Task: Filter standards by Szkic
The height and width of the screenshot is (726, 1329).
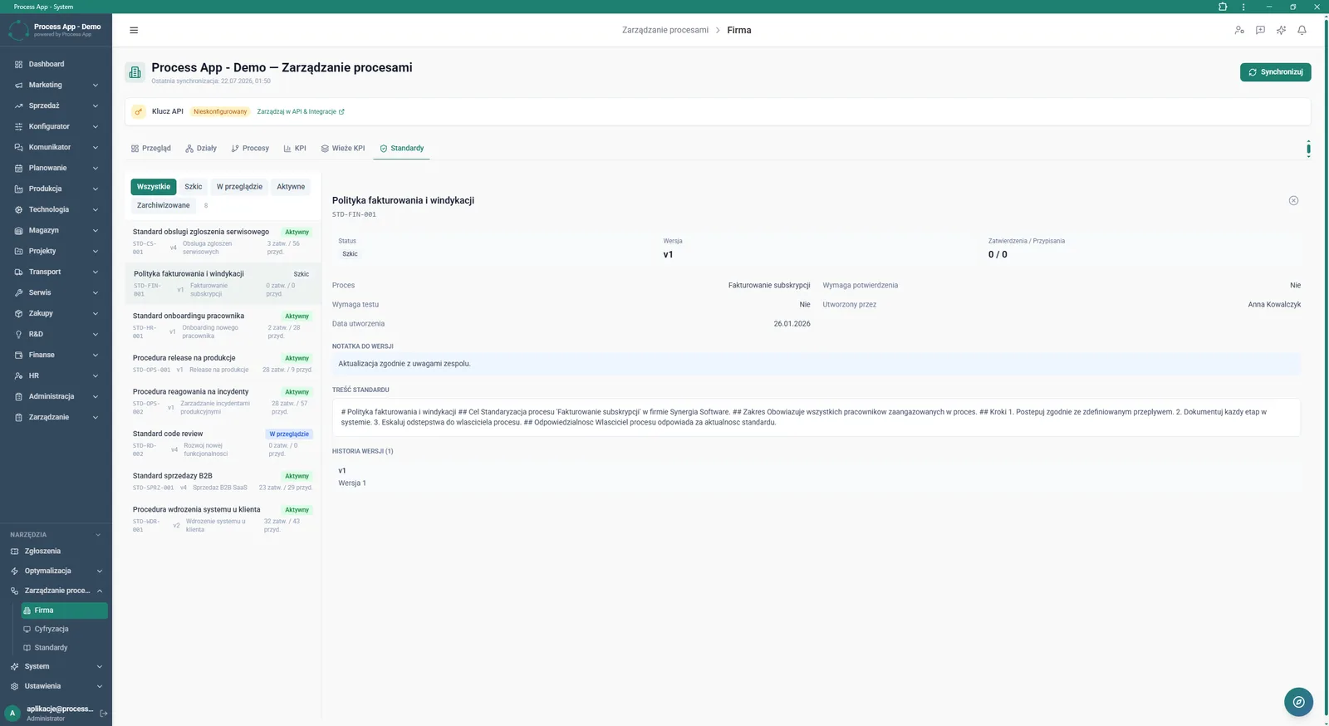Action: (194, 187)
